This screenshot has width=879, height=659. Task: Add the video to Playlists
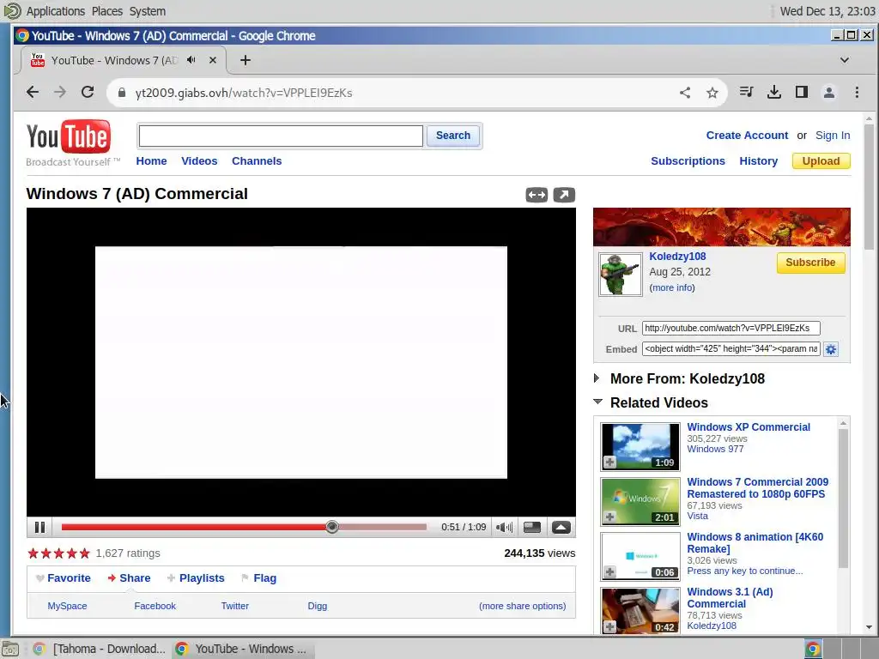pyautogui.click(x=202, y=577)
